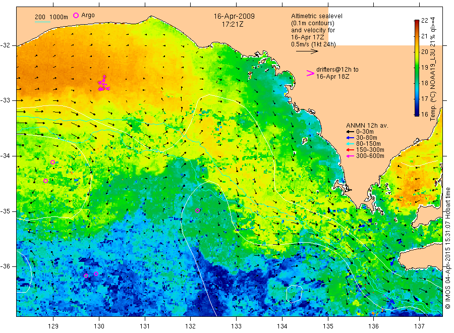The height and width of the screenshot is (333, 454).
Task: Click the 200 1000m legend text
Action: click(x=51, y=17)
